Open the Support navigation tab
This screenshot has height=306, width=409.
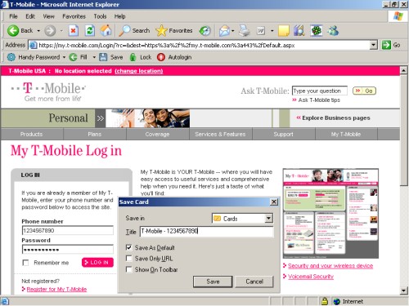point(284,134)
